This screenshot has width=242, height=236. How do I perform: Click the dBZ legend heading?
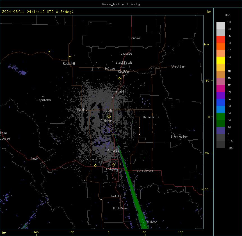227,15
